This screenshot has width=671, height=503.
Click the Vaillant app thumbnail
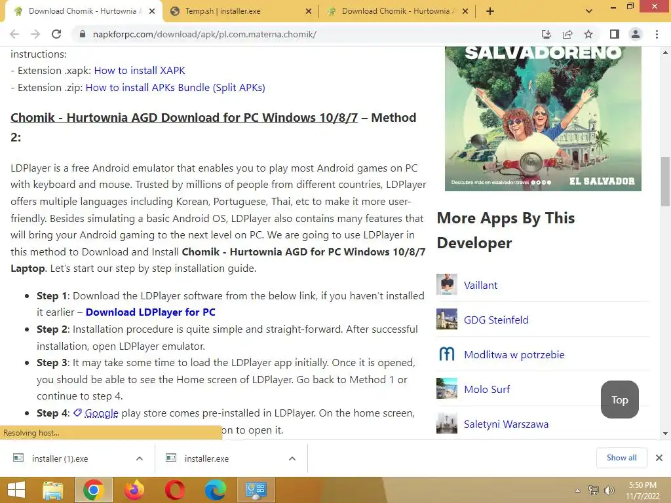pyautogui.click(x=447, y=284)
